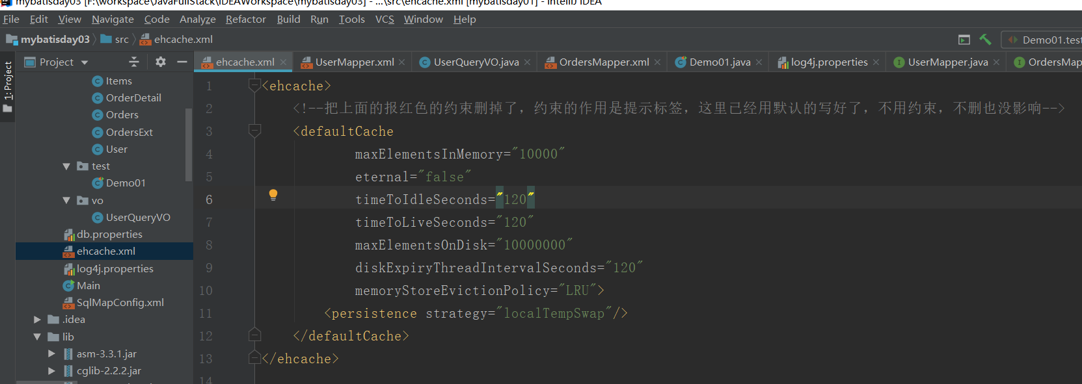Viewport: 1082px width, 384px height.
Task: Open the Run menu
Action: [319, 19]
